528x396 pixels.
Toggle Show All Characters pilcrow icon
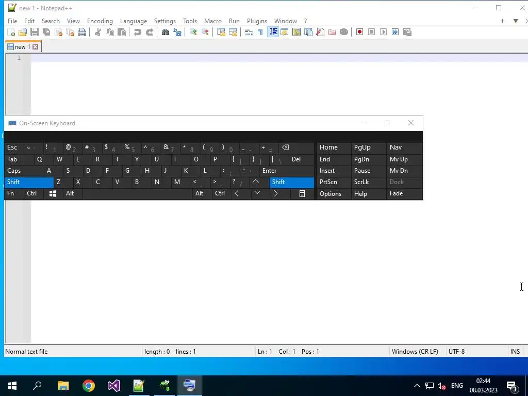[x=260, y=32]
